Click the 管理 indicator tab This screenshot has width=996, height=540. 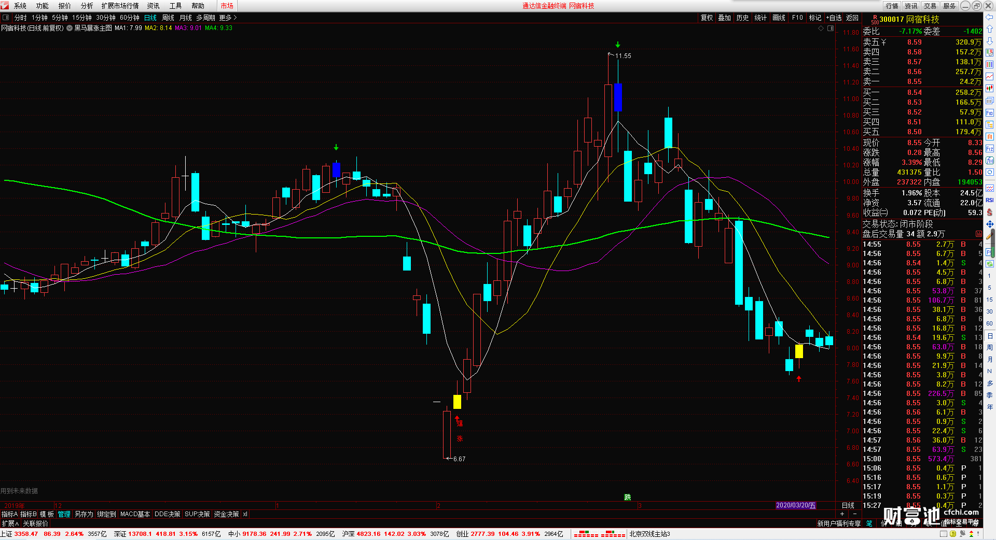[x=64, y=514]
